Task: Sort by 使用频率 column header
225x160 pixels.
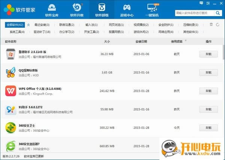Action: coord(177,42)
